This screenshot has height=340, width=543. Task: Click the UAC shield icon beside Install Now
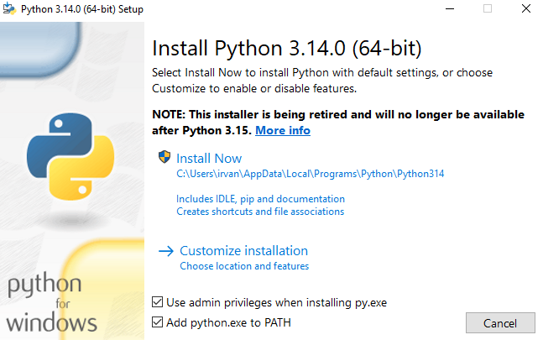164,157
